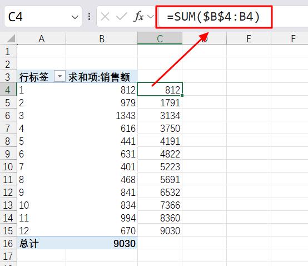Click cell C15 with running total 9030
This screenshot has height=266, width=308.
pos(160,230)
